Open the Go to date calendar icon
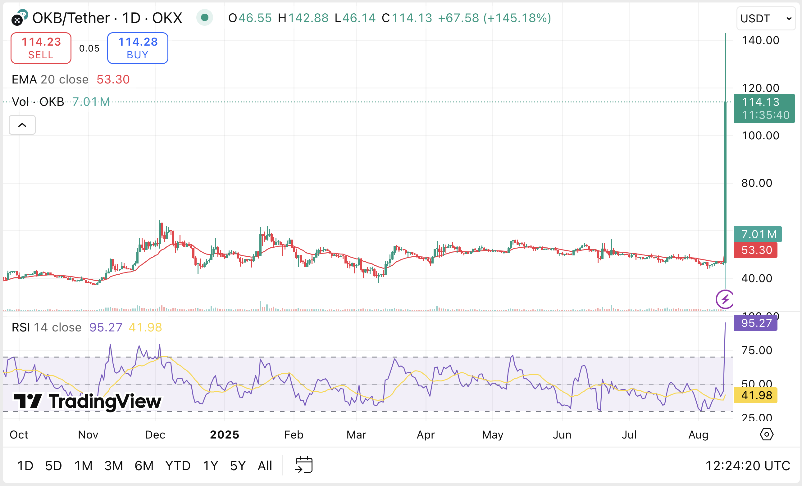 (x=304, y=465)
